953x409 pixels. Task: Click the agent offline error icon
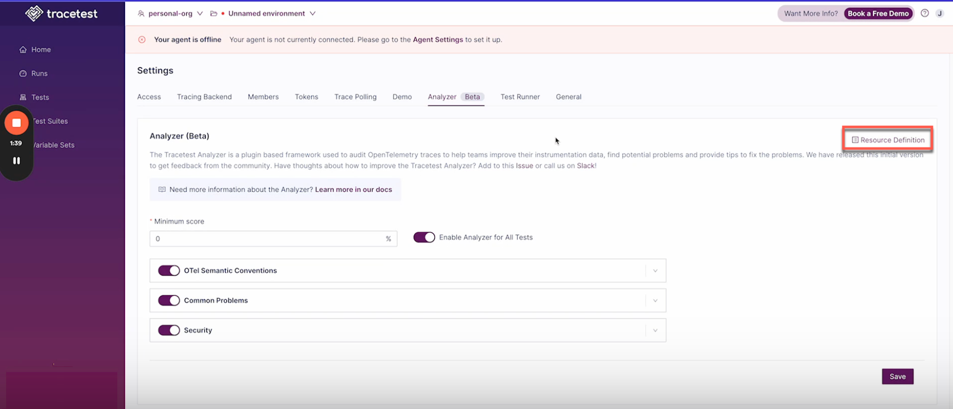coord(142,40)
